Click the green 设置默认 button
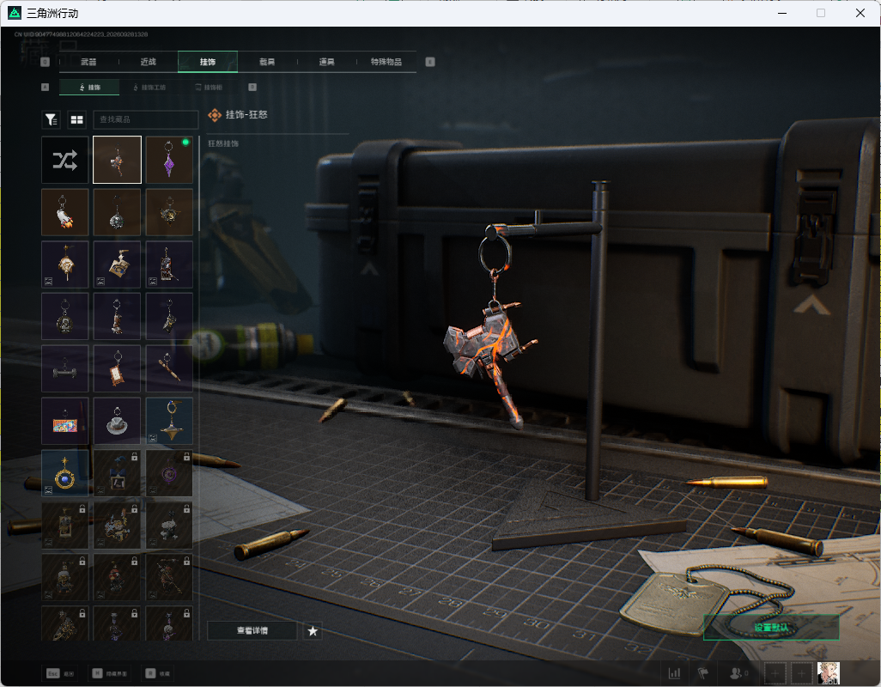Image resolution: width=881 pixels, height=687 pixels. [771, 628]
